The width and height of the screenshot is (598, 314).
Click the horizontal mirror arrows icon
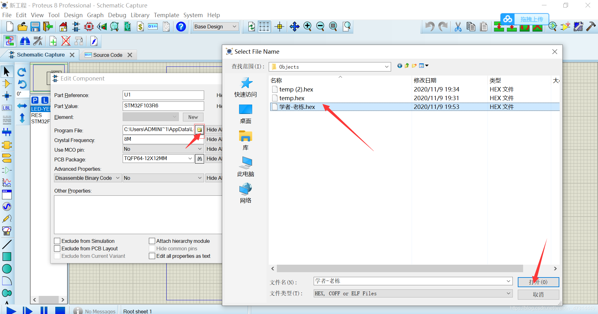pos(22,106)
